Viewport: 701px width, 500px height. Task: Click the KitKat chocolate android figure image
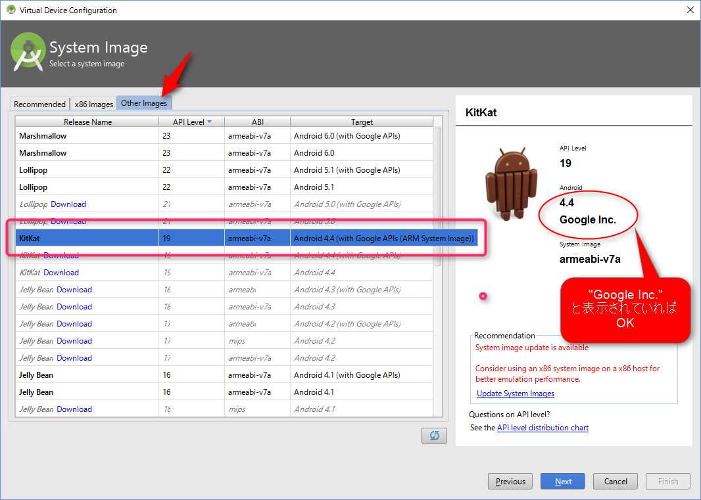point(511,184)
